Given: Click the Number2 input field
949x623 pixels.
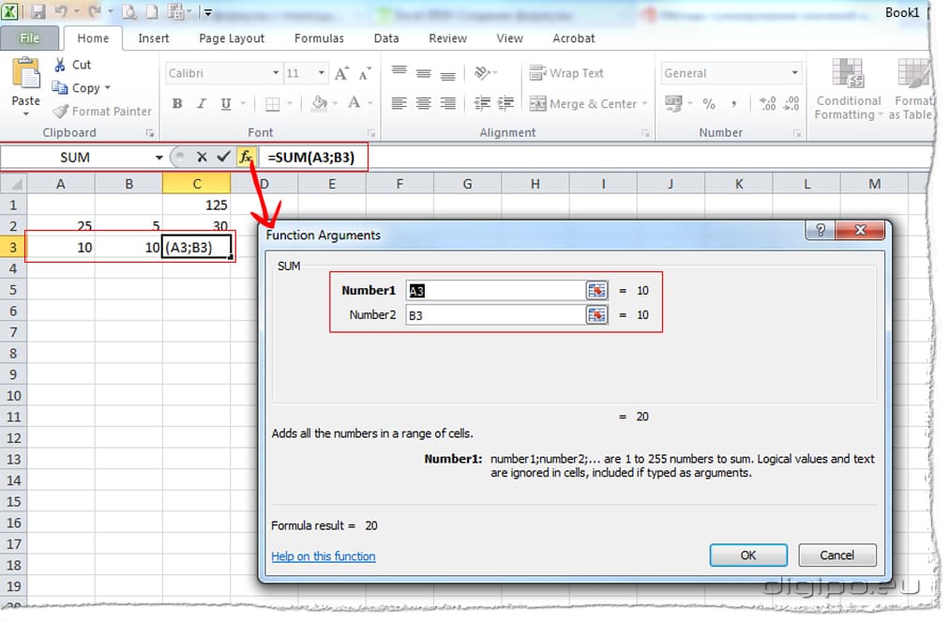Looking at the screenshot, I should 494,315.
